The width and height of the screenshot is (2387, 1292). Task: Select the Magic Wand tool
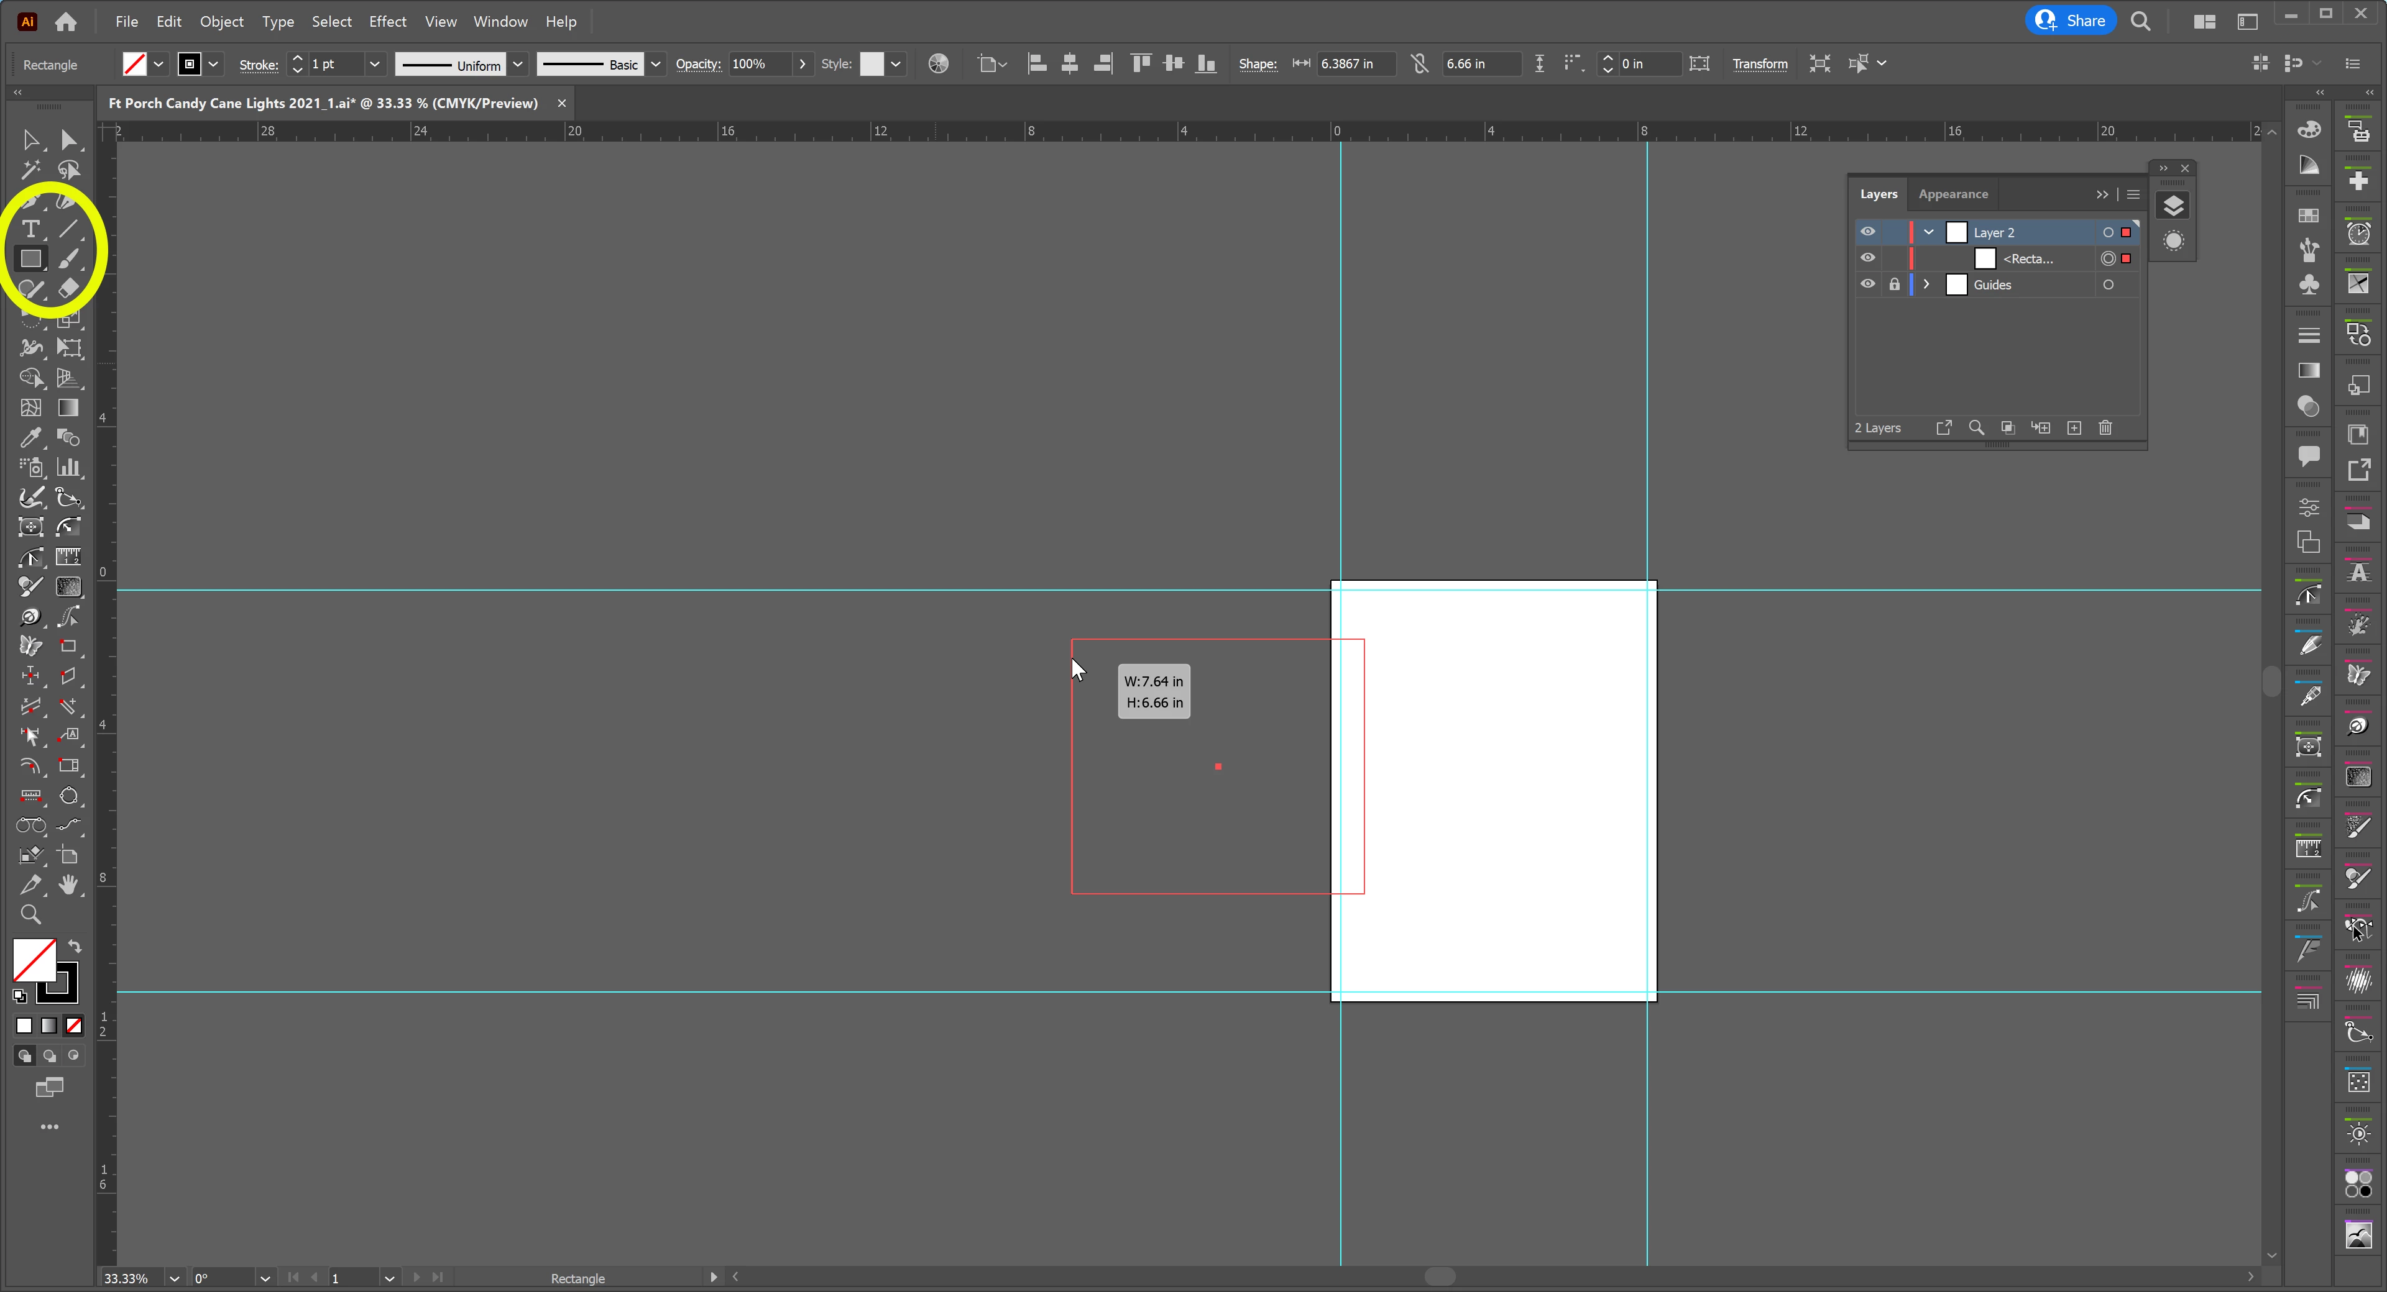(x=30, y=170)
